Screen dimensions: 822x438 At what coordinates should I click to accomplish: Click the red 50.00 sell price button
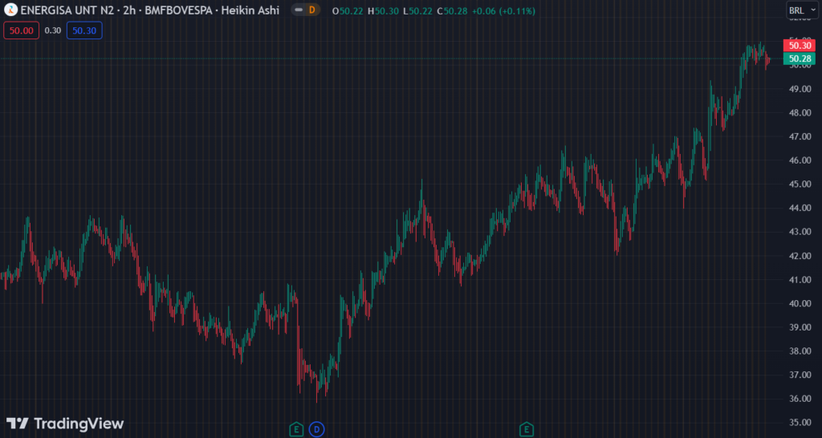[x=22, y=30]
